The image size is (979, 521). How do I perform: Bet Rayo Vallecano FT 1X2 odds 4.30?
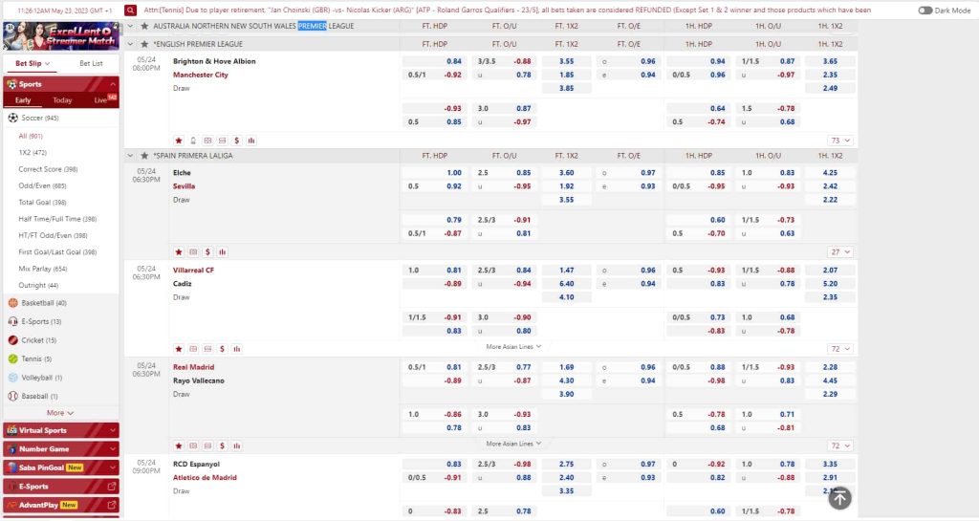coord(566,380)
